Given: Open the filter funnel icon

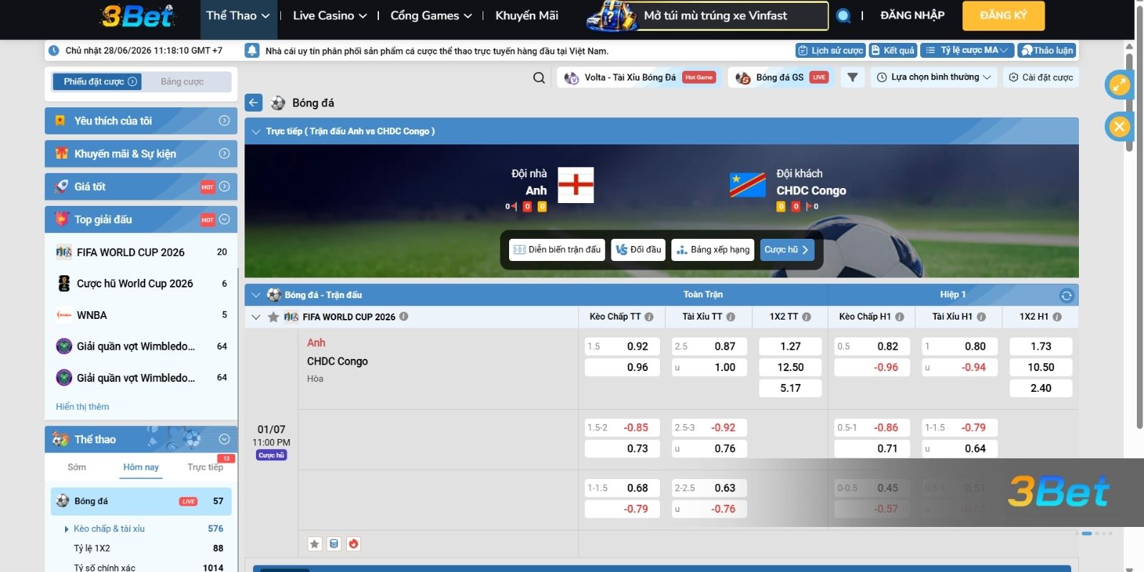Looking at the screenshot, I should pos(852,77).
